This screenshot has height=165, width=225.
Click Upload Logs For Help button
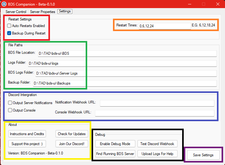coord(157,154)
